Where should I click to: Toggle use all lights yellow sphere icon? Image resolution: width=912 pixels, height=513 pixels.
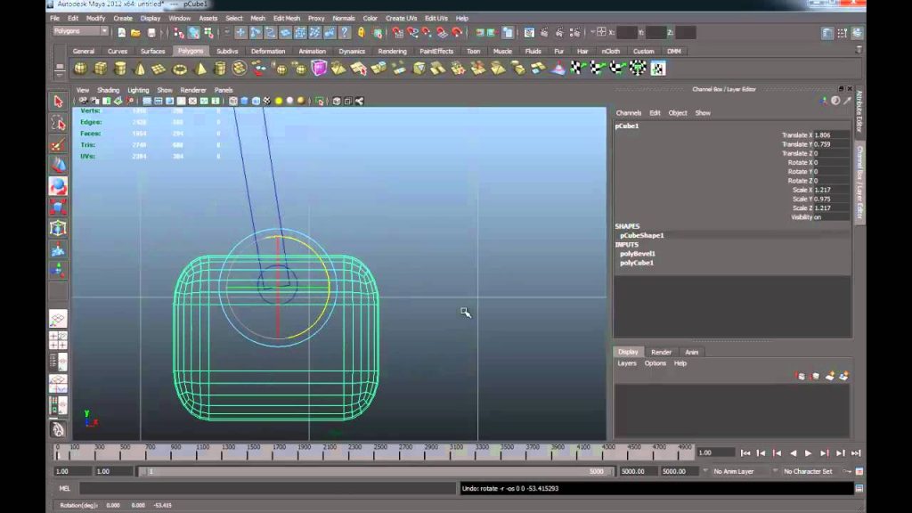[x=279, y=102]
